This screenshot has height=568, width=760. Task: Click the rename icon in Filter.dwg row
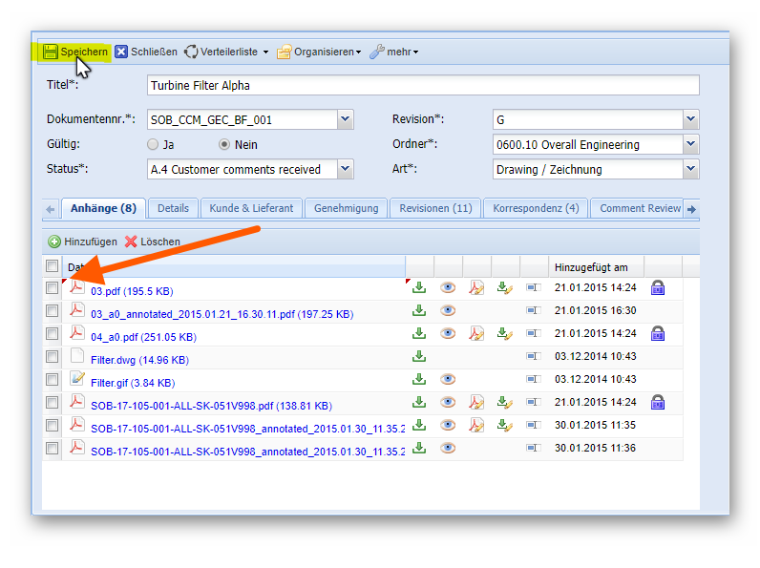click(x=533, y=357)
